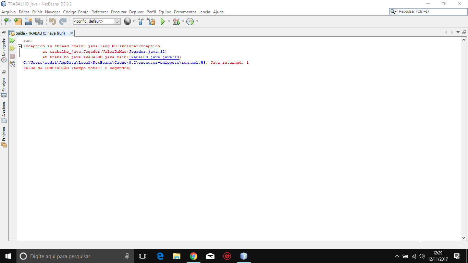Collapse the exception stack trace node

pyautogui.click(x=20, y=46)
